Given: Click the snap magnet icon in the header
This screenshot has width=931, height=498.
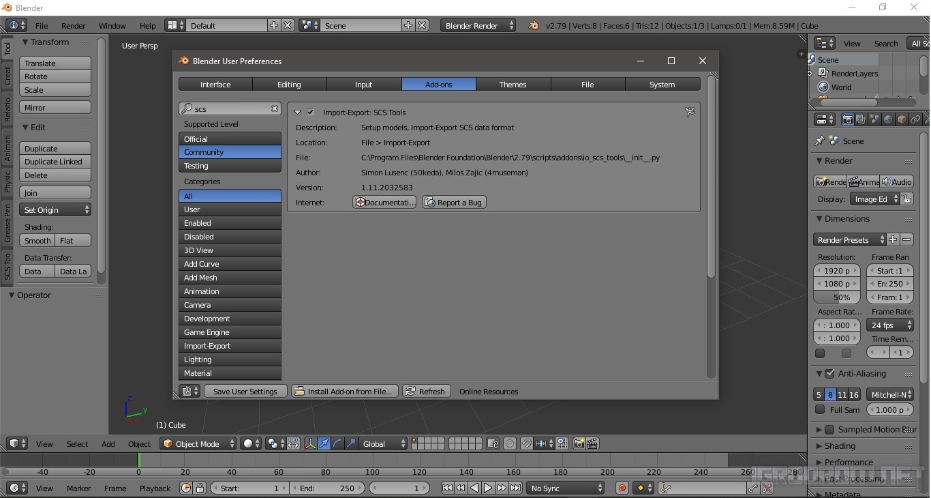Looking at the screenshot, I should 527,443.
